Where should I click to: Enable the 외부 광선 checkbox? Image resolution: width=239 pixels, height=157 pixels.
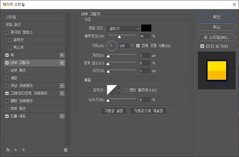[x=7, y=109]
